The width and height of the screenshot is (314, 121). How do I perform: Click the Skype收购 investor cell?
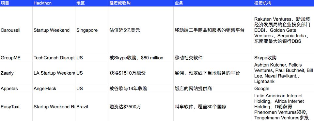[284, 58]
